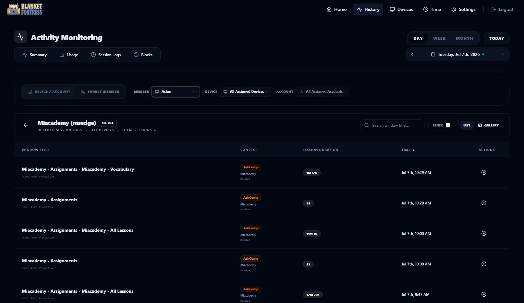Image resolution: width=524 pixels, height=303 pixels.
Task: Select the Family Member filter mode
Action: [100, 92]
